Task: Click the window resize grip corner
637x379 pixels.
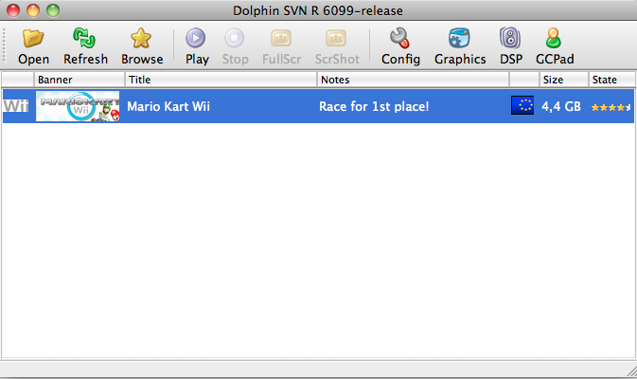Action: pyautogui.click(x=628, y=370)
